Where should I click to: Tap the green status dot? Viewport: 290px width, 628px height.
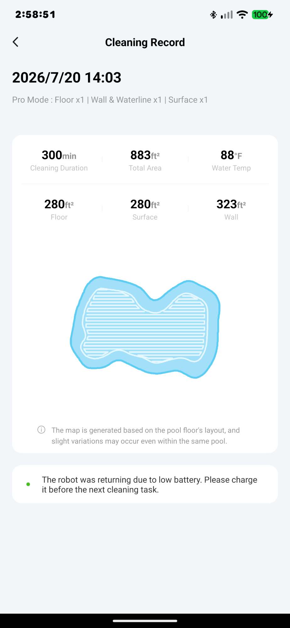[28, 484]
